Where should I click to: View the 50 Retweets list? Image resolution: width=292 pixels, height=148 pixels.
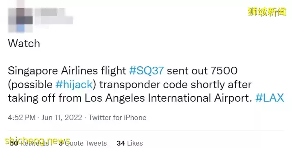point(29,143)
